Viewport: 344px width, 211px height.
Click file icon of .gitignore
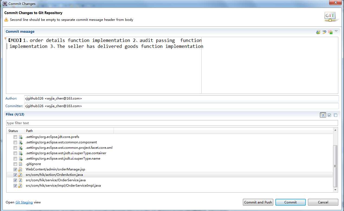pos(20,164)
